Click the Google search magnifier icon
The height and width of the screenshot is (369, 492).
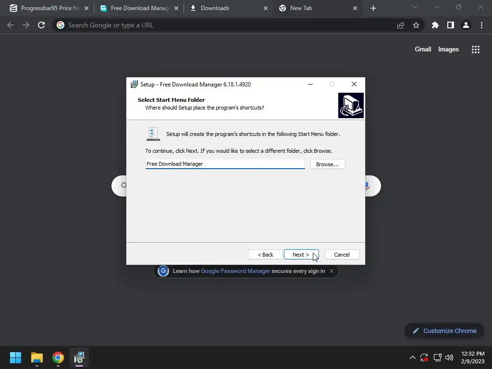point(123,185)
